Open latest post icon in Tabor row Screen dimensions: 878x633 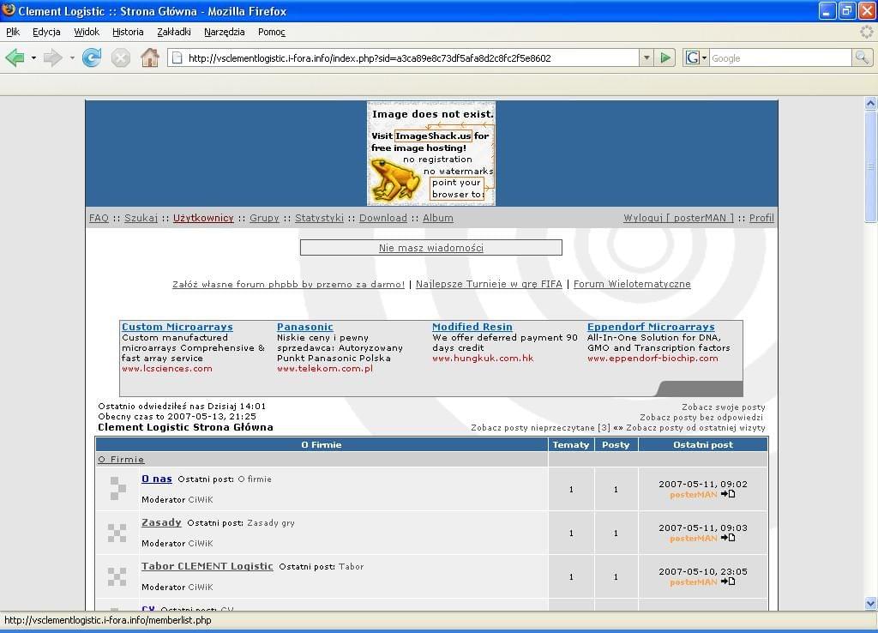coord(728,582)
